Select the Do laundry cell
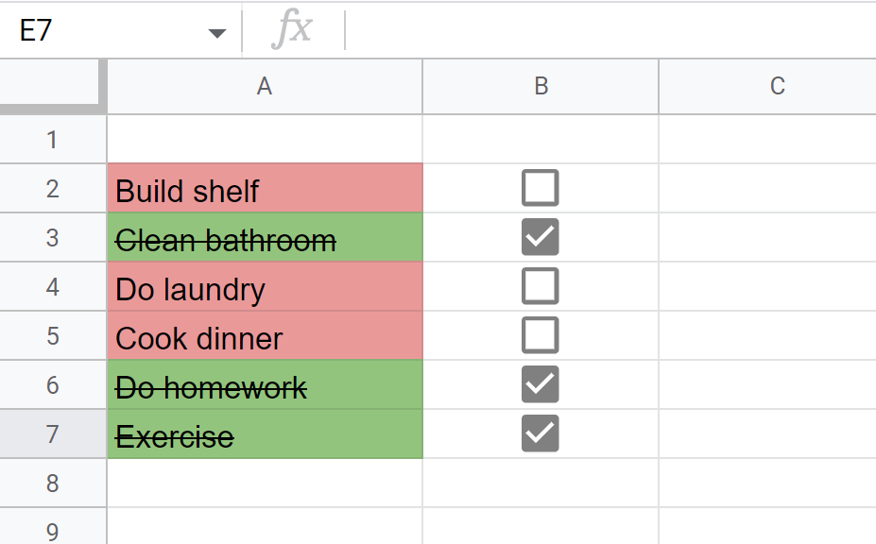876x544 pixels. [x=265, y=286]
